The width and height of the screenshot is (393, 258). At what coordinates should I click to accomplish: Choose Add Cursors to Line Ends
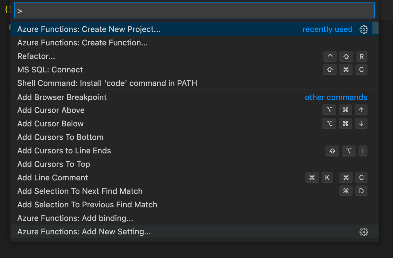pos(64,151)
